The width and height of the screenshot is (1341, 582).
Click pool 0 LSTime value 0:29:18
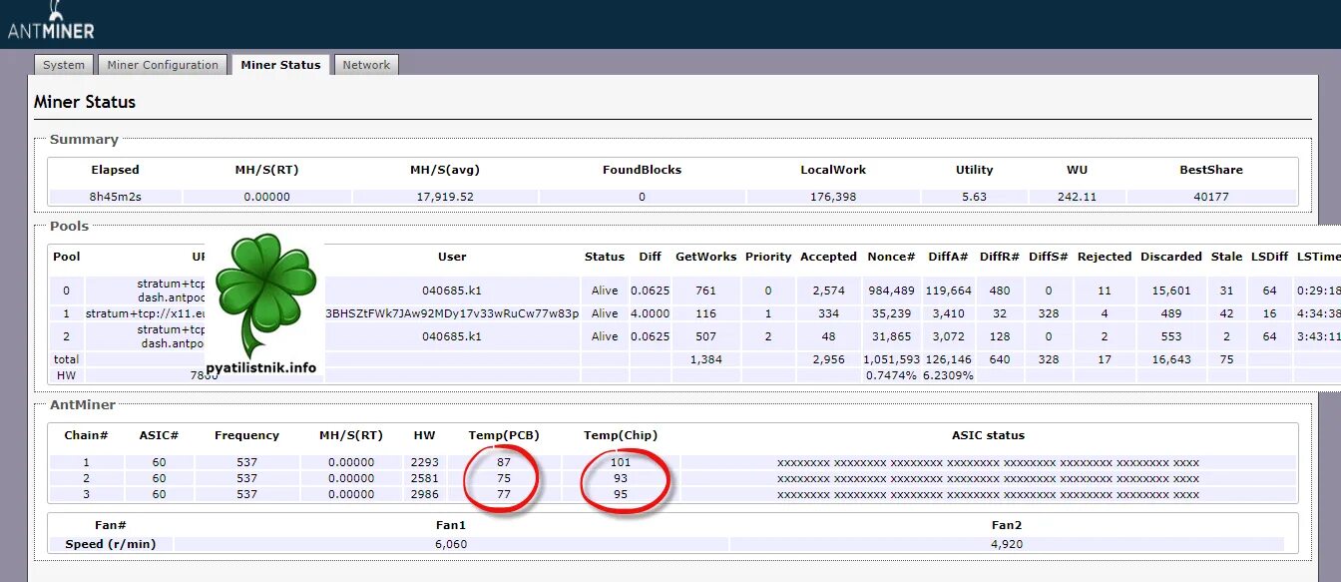point(1318,291)
